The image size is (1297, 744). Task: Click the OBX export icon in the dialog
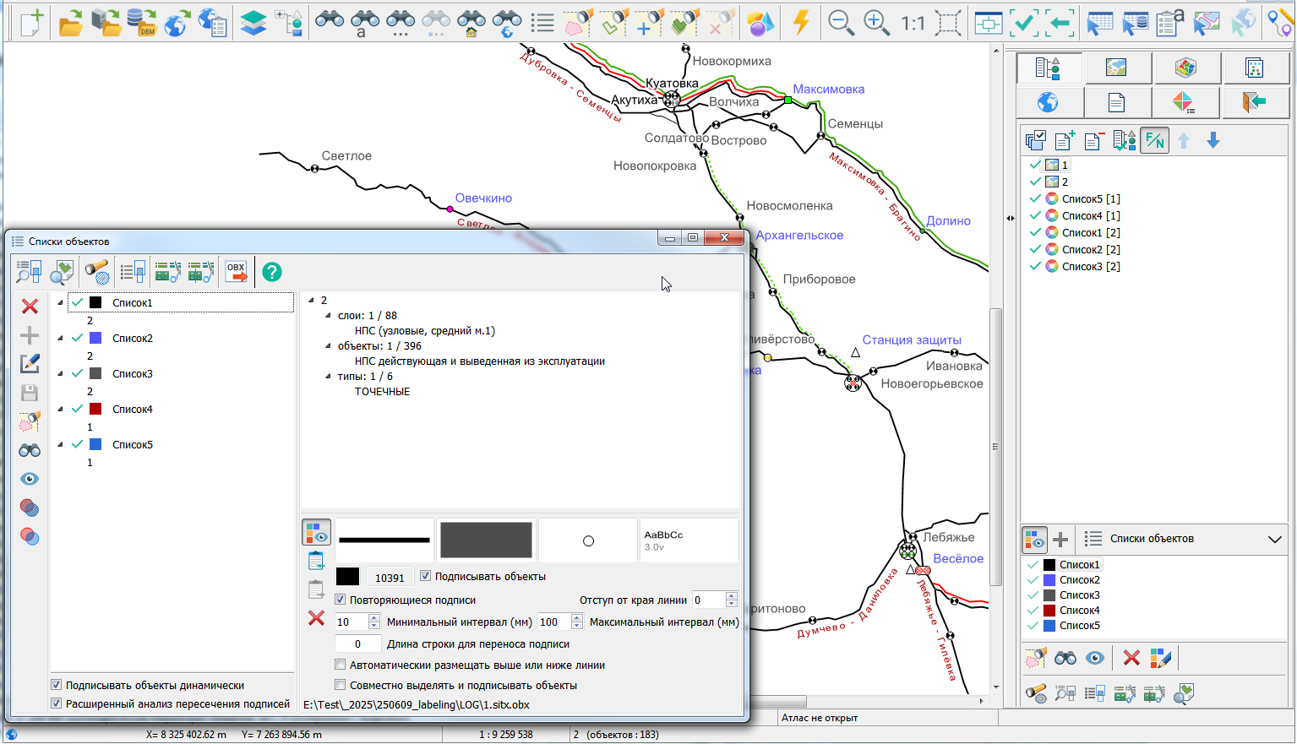236,271
